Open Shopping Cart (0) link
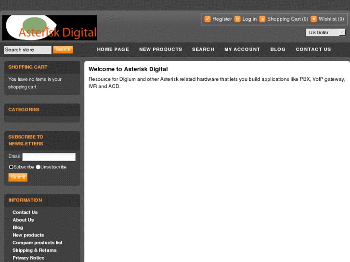The image size is (350, 262). tap(287, 19)
